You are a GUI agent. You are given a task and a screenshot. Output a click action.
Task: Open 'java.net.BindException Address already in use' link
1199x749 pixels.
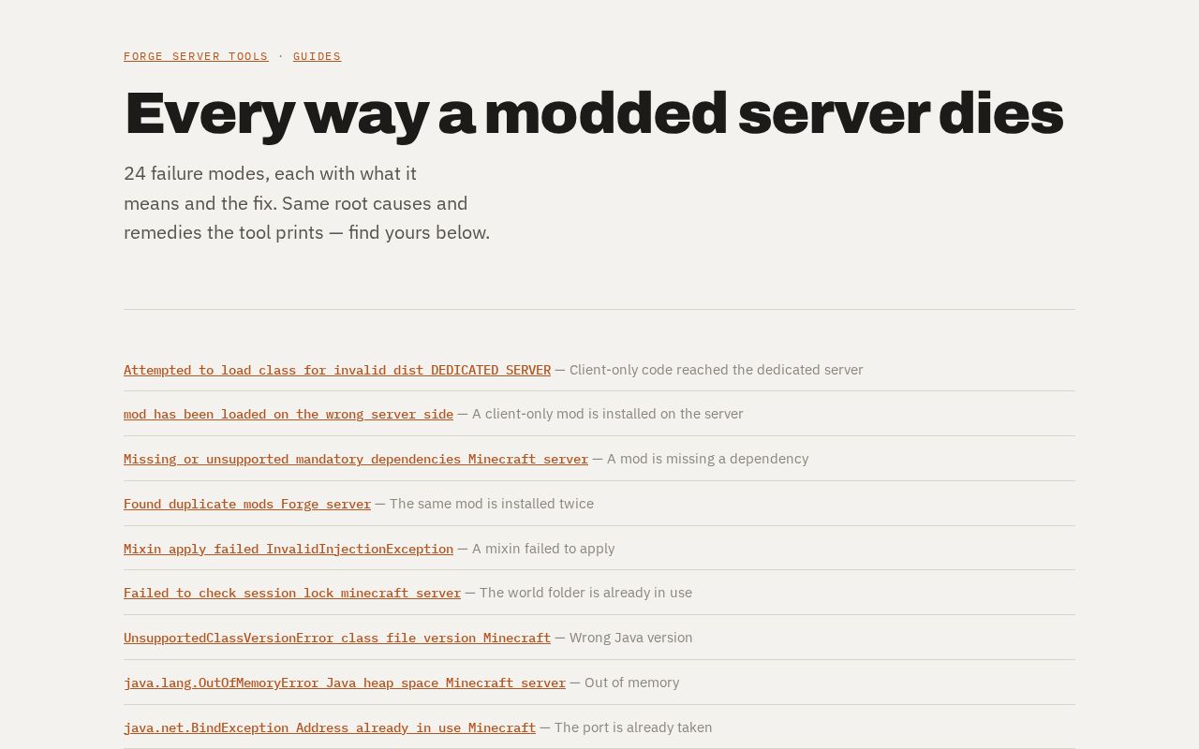tap(330, 727)
